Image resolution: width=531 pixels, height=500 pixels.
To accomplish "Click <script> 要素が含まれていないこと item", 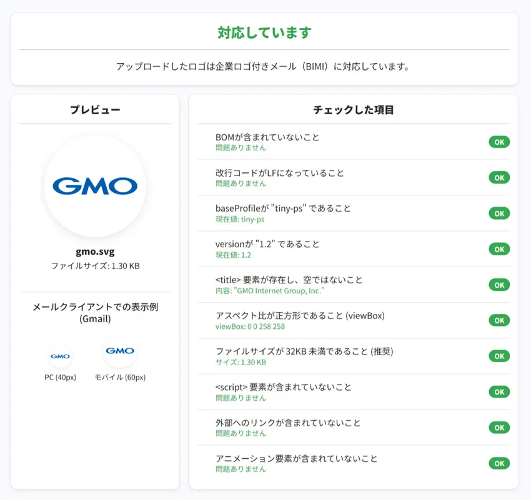I will pyautogui.click(x=284, y=387).
